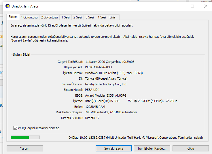Click the Dil label

(81, 79)
